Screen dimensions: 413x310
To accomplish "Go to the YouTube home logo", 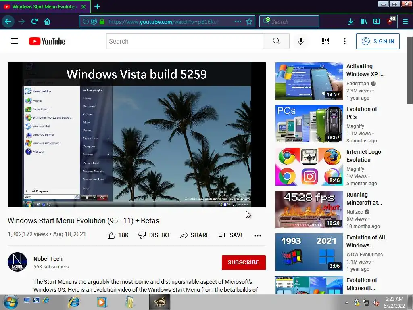I will [x=47, y=41].
